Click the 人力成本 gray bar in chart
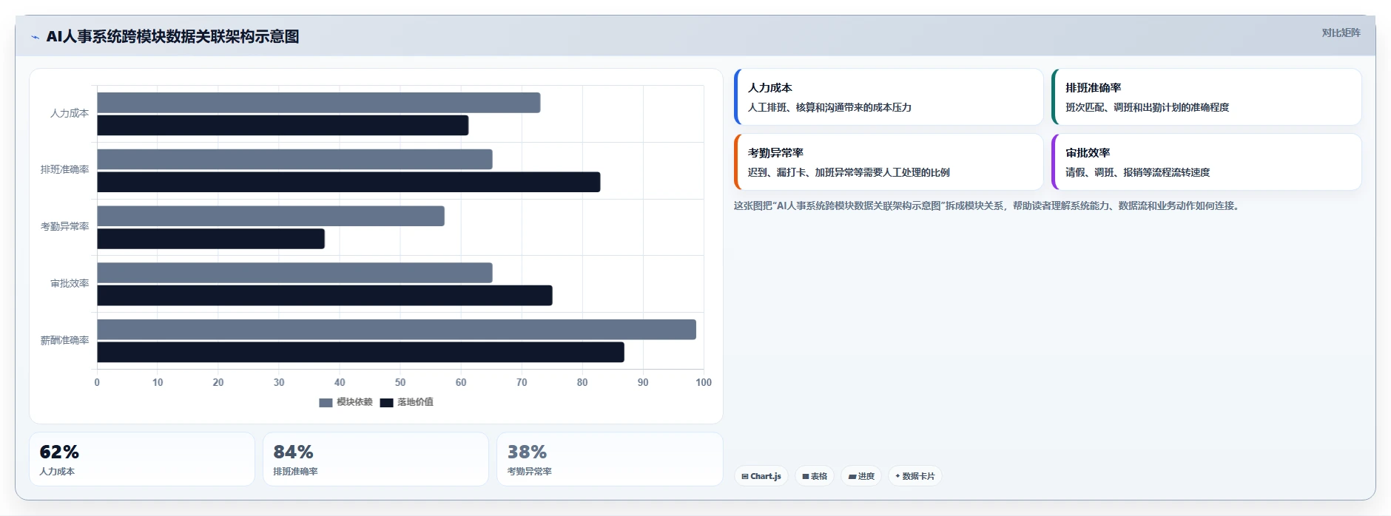The width and height of the screenshot is (1391, 516). (x=319, y=103)
